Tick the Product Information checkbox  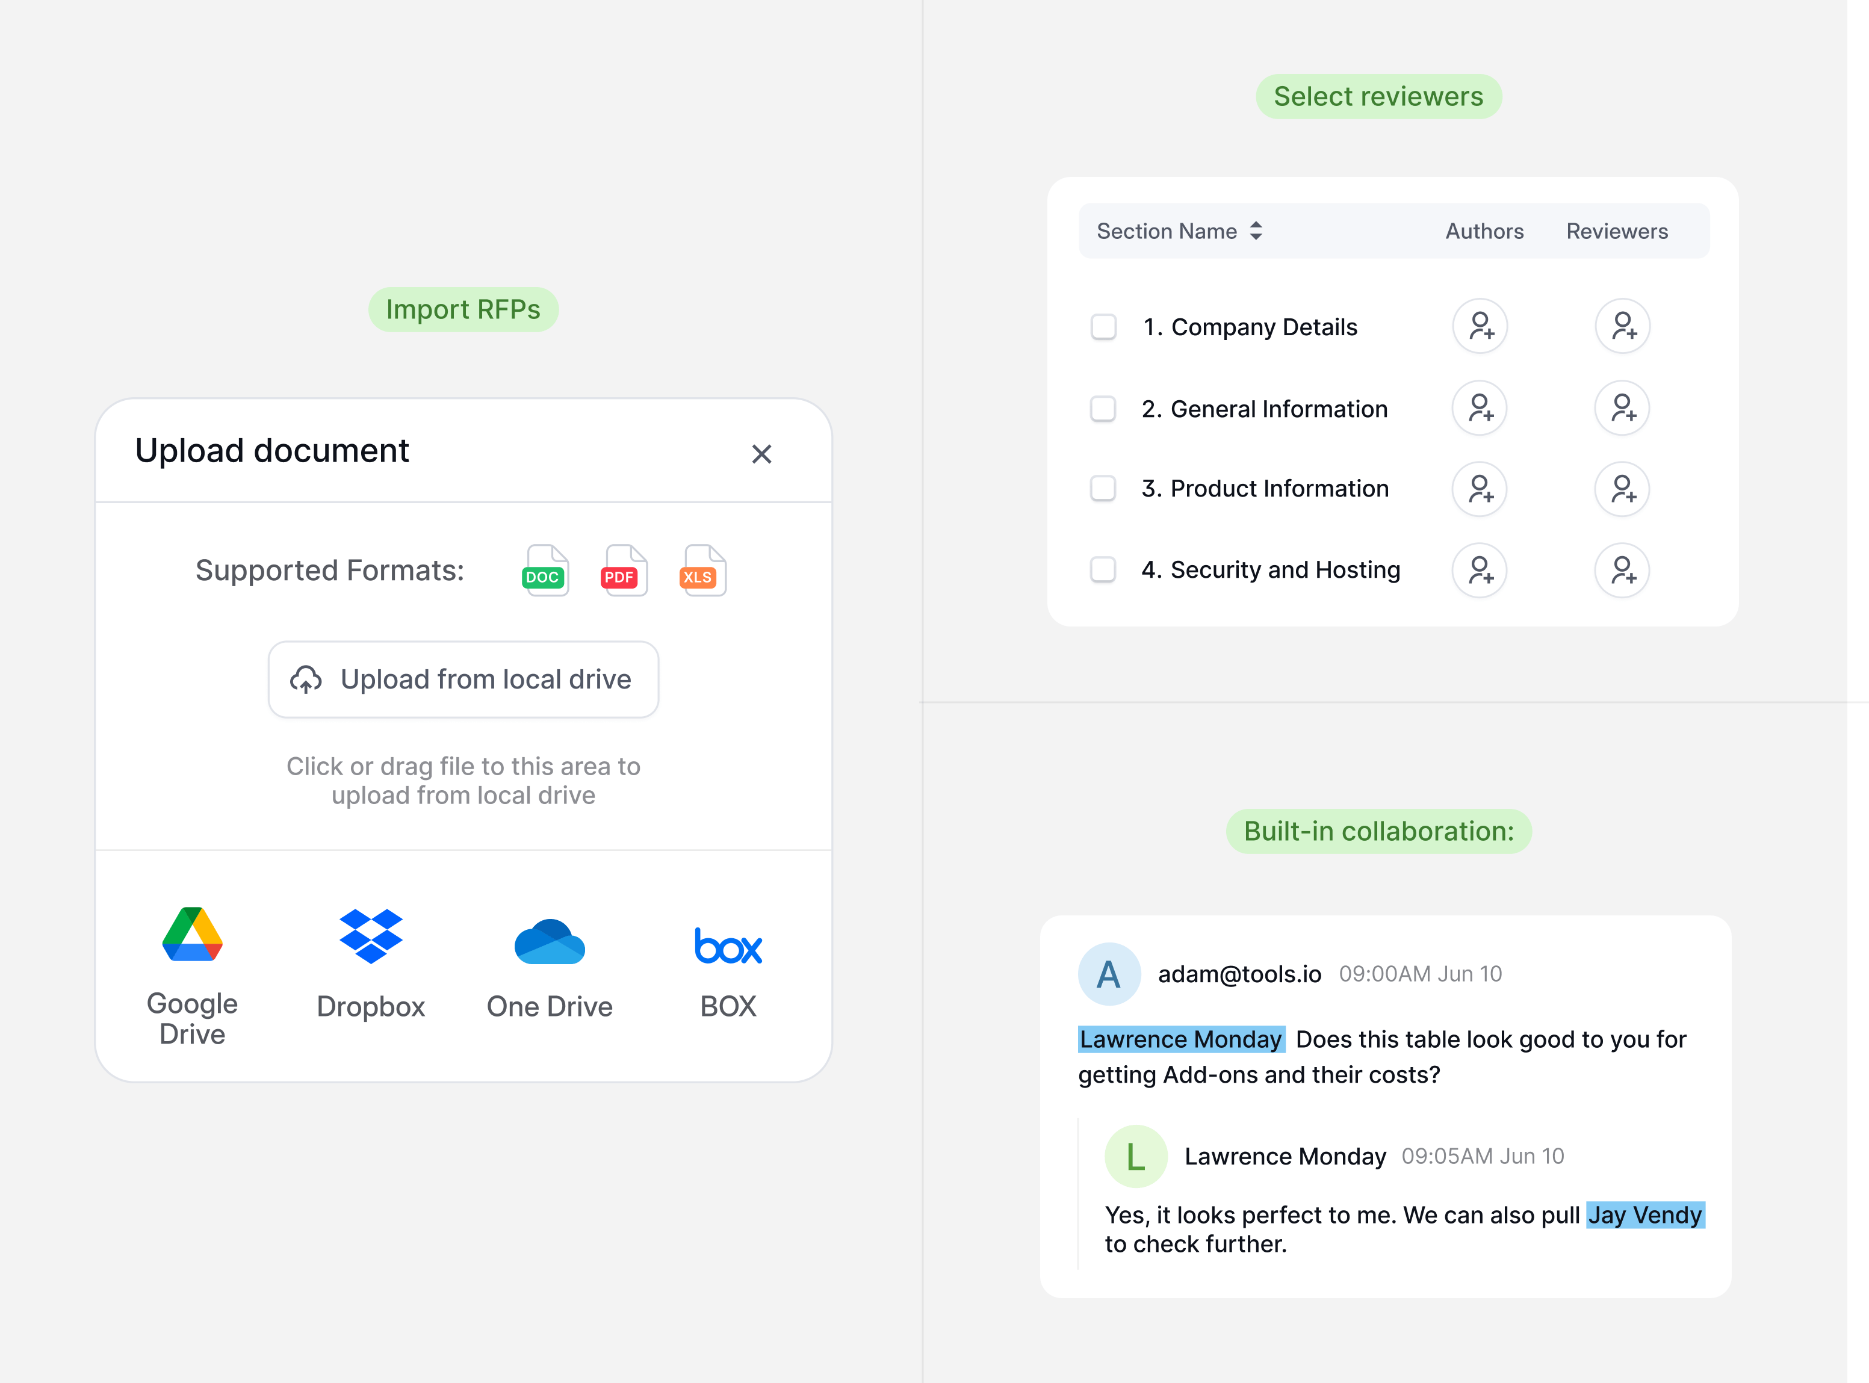[1103, 489]
